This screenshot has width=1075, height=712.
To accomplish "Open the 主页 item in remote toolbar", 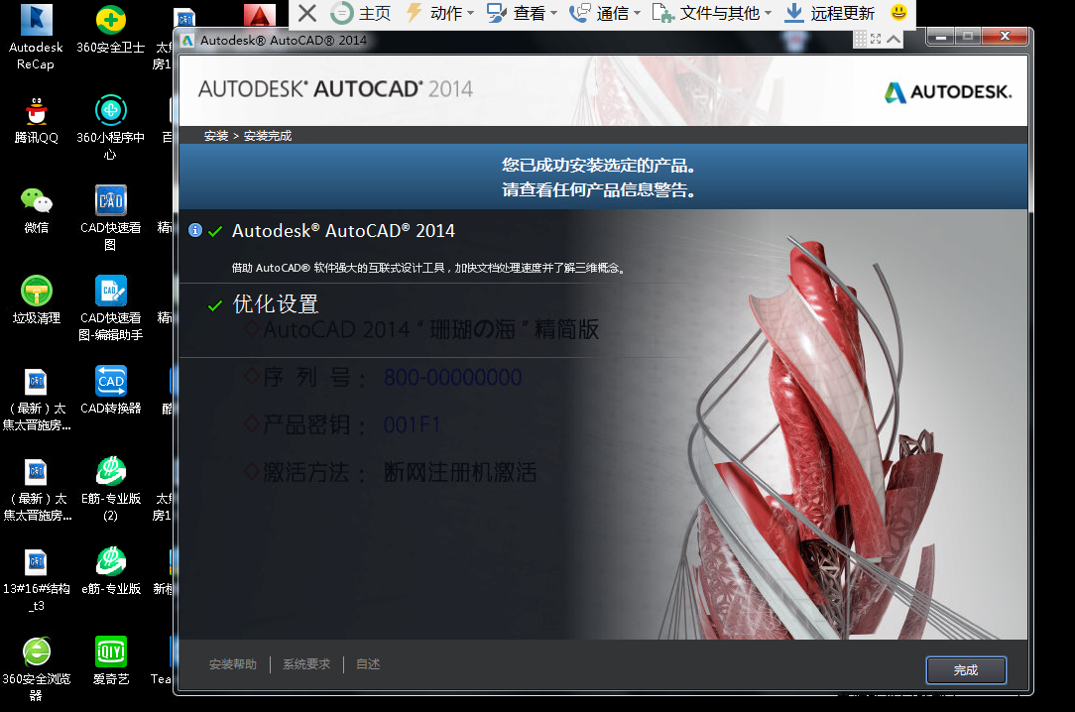I will point(361,13).
